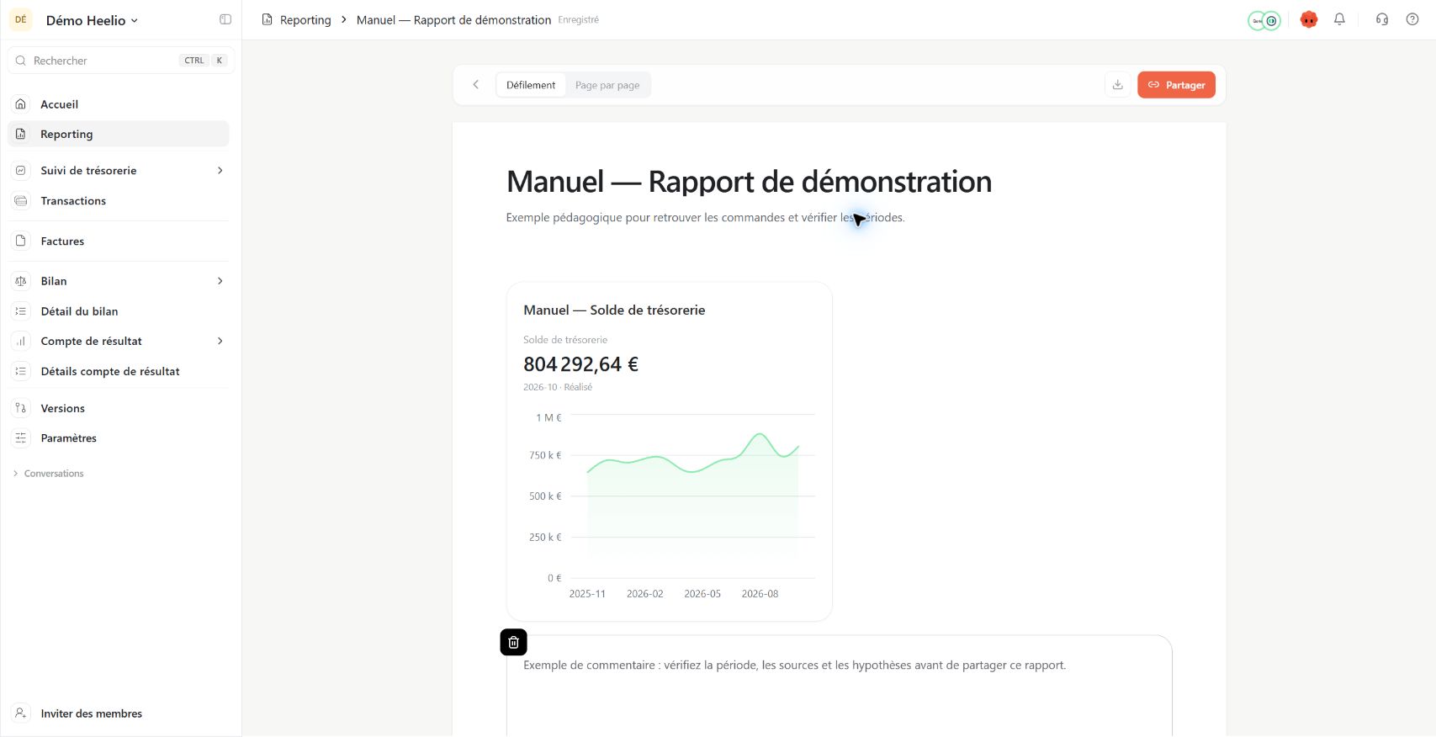The width and height of the screenshot is (1436, 737).
Task: Click the 2026-10 · Réalisé label
Action: point(558,387)
